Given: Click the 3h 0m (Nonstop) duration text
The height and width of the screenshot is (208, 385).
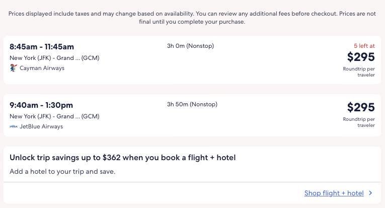Looking at the screenshot, I should click(x=190, y=46).
